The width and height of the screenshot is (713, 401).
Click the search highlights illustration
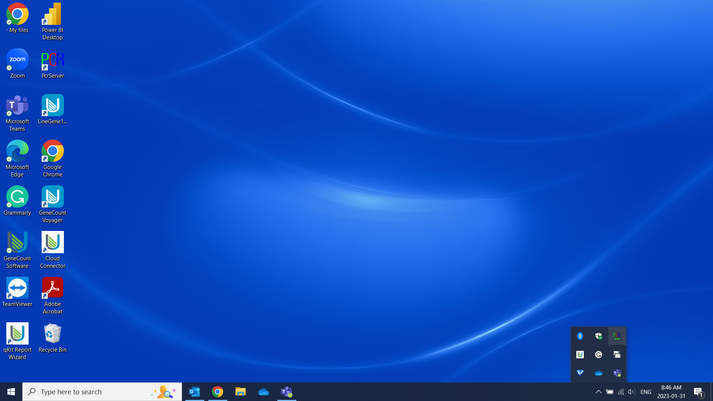coord(164,392)
